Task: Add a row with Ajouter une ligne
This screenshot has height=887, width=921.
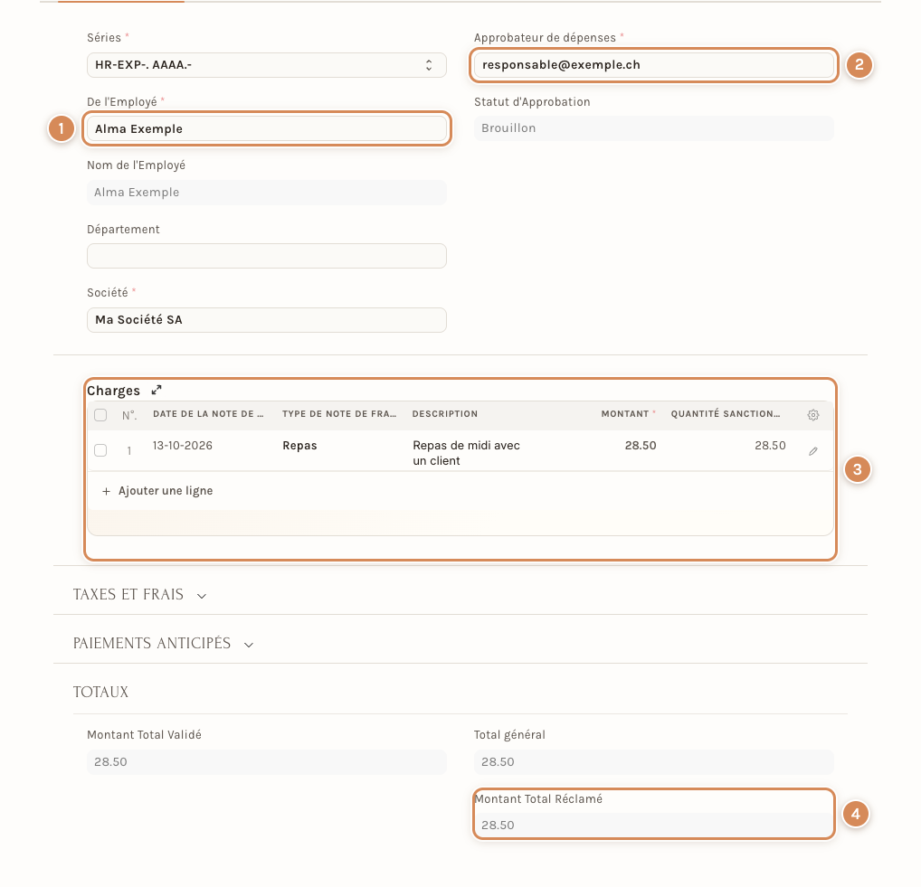Action: coord(157,491)
